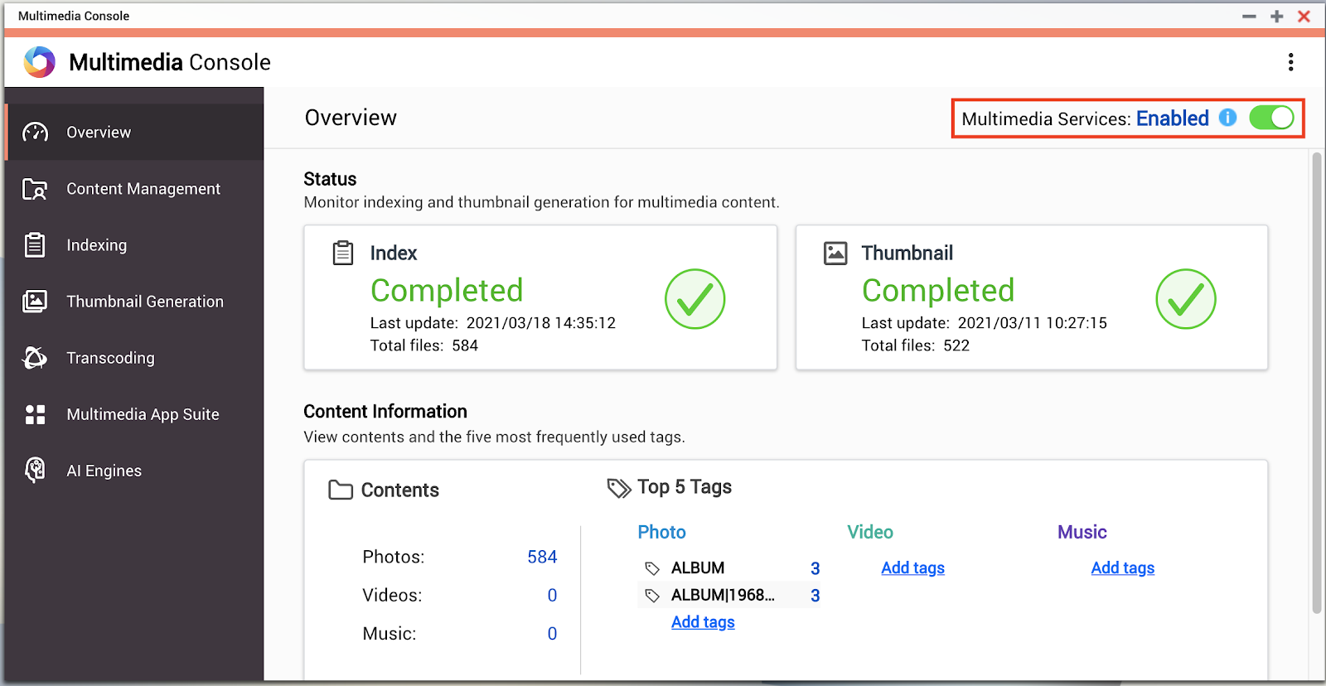The height and width of the screenshot is (686, 1326).
Task: Minimize the Multimedia Console window
Action: tap(1249, 17)
